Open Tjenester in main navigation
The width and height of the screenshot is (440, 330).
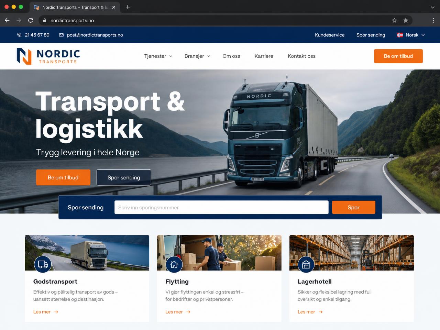tap(155, 56)
